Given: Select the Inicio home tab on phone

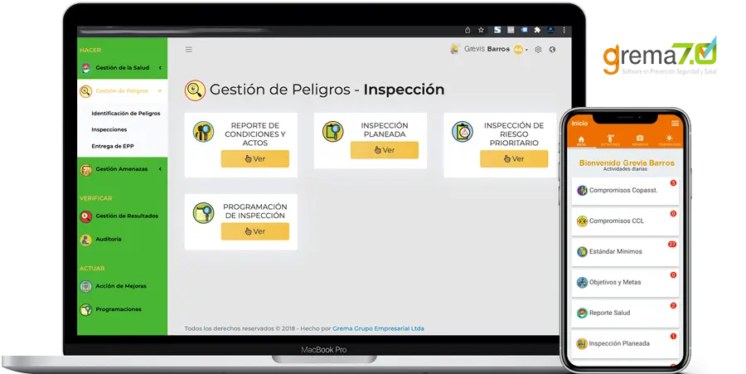Looking at the screenshot, I should coord(581,141).
